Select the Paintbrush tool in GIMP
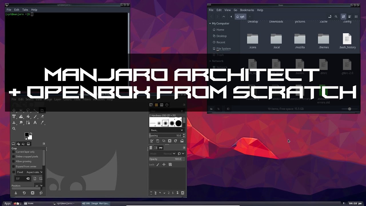 35,117
